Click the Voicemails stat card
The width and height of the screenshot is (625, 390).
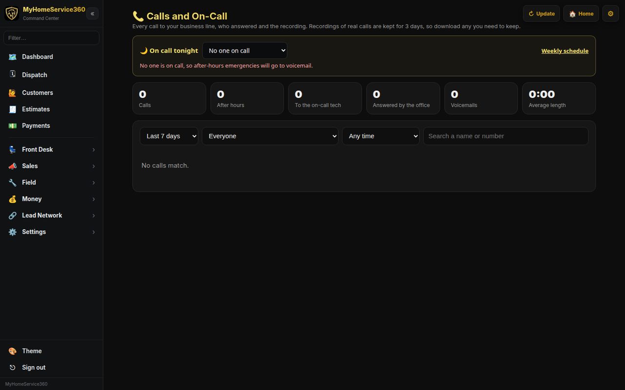[x=481, y=98]
